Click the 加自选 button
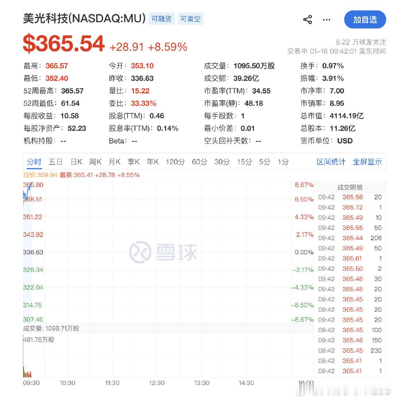This screenshot has width=394, height=400. pyautogui.click(x=365, y=20)
